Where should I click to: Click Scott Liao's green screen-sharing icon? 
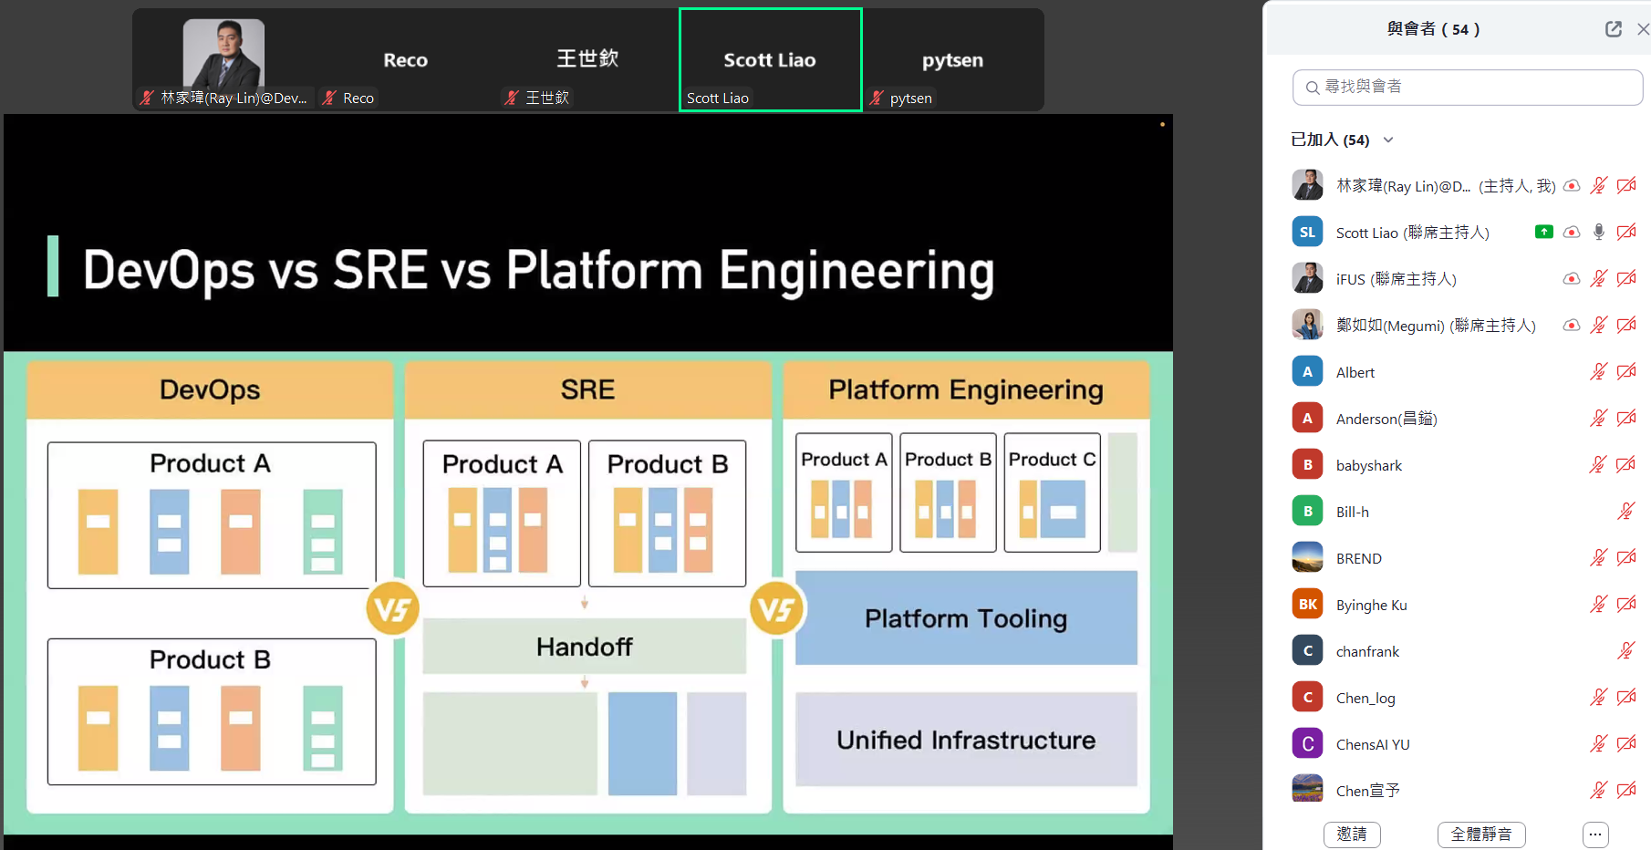(1543, 232)
